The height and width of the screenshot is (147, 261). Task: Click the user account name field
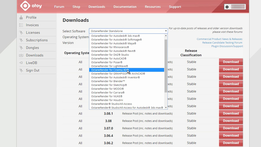[238, 7]
